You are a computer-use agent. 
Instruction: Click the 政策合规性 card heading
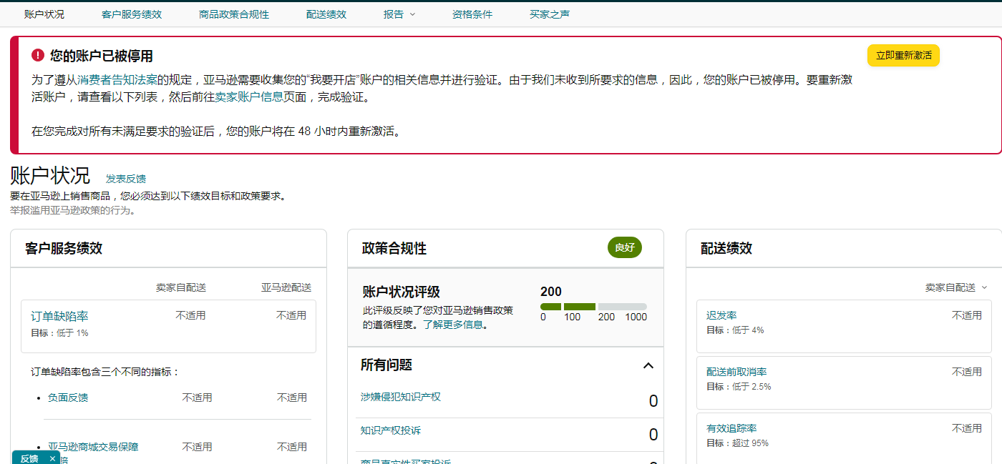(394, 248)
